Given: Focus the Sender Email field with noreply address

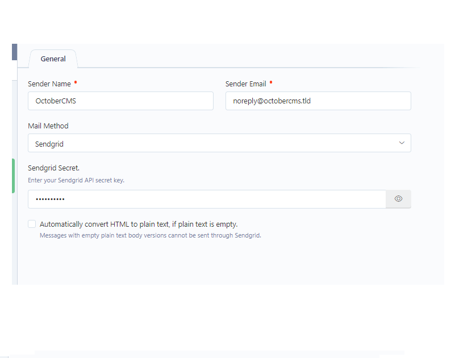Looking at the screenshot, I should click(x=318, y=101).
